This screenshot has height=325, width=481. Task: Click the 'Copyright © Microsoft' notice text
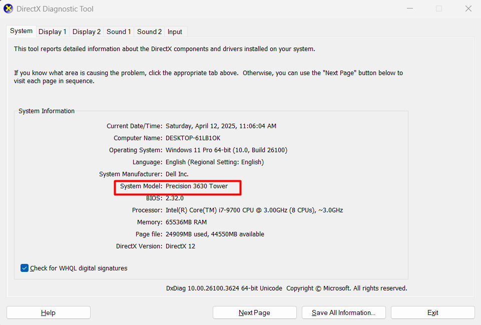[318, 288]
